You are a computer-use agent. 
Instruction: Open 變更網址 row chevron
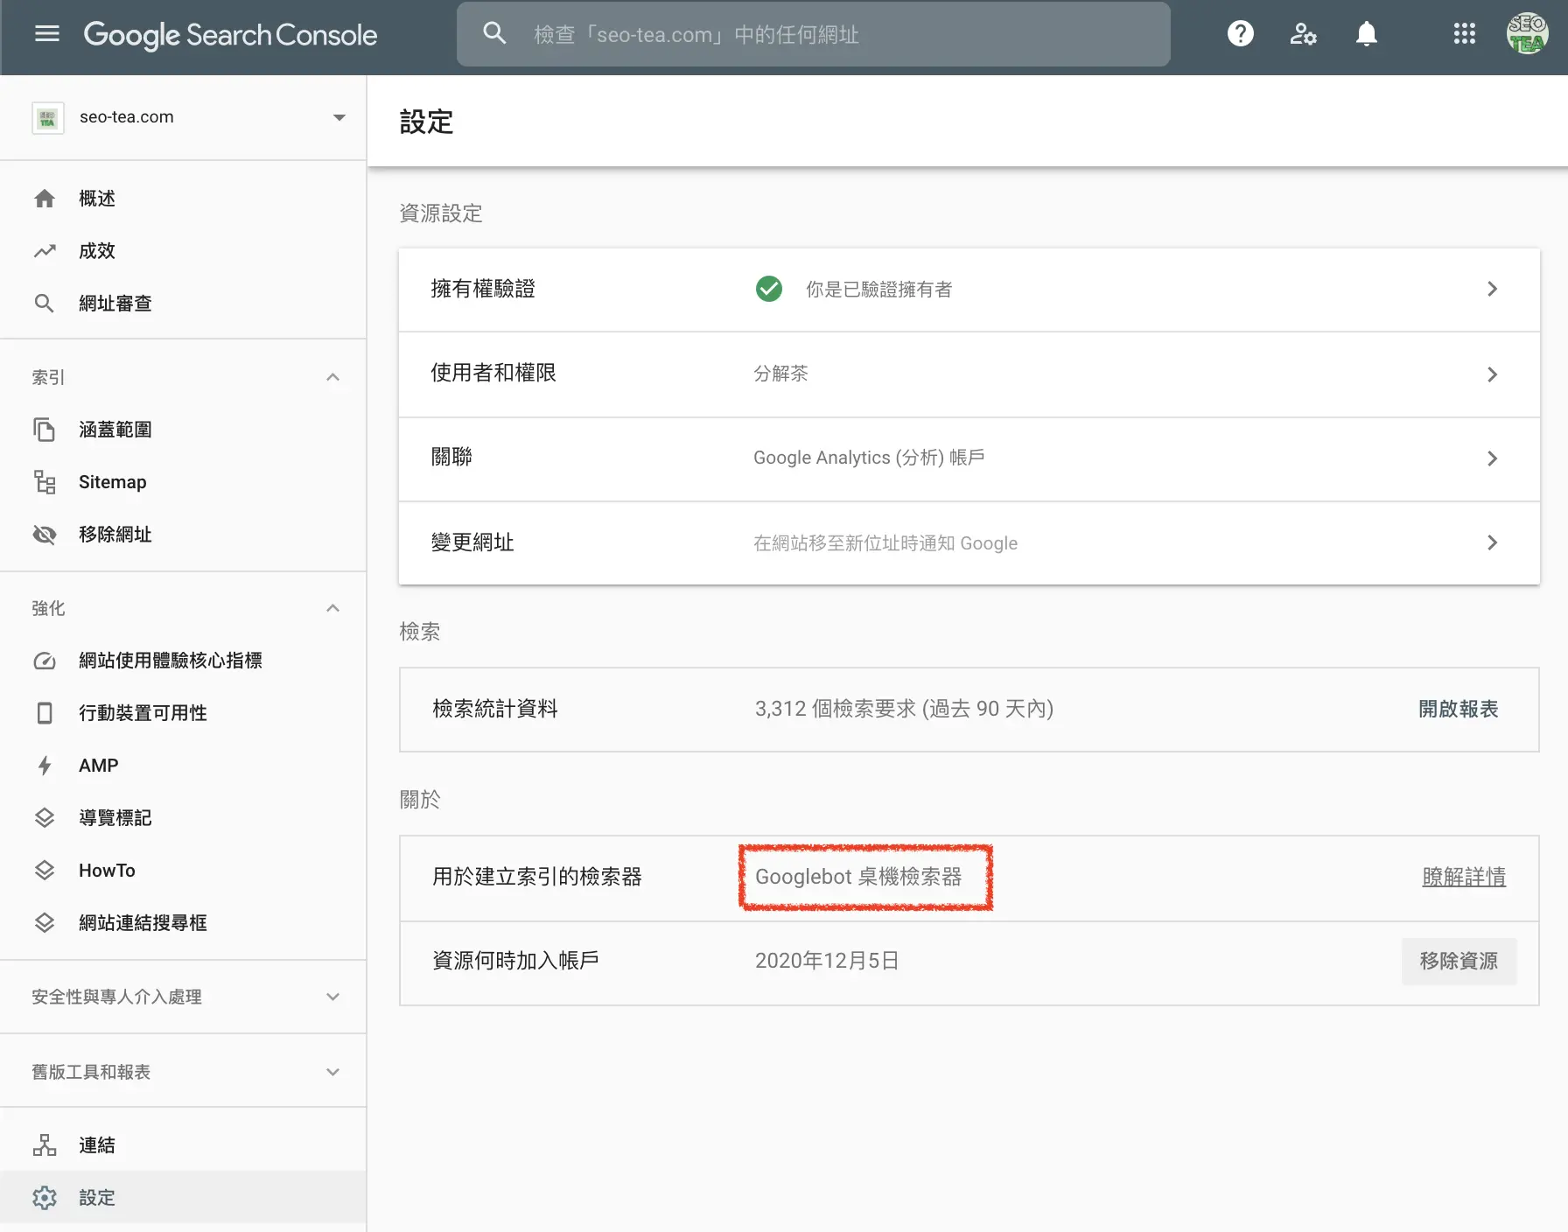point(1493,542)
